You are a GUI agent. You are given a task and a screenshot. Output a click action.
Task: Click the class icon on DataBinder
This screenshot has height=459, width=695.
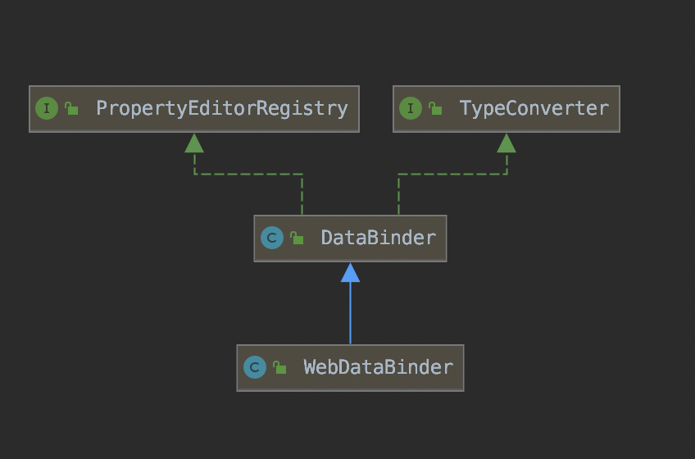[271, 238]
